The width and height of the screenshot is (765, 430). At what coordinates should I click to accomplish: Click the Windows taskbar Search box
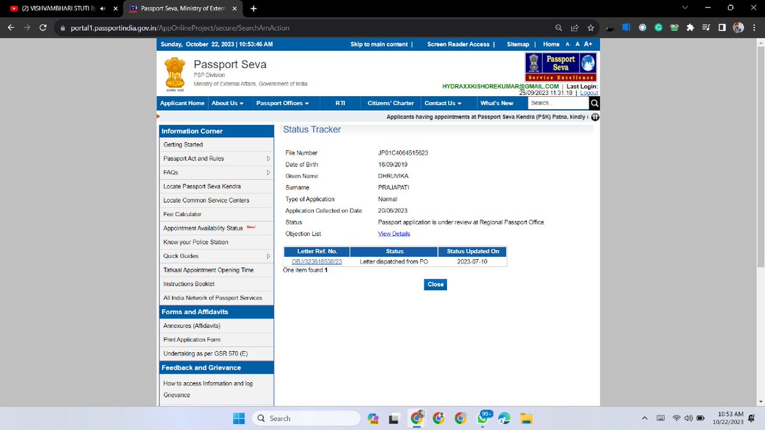307,419
